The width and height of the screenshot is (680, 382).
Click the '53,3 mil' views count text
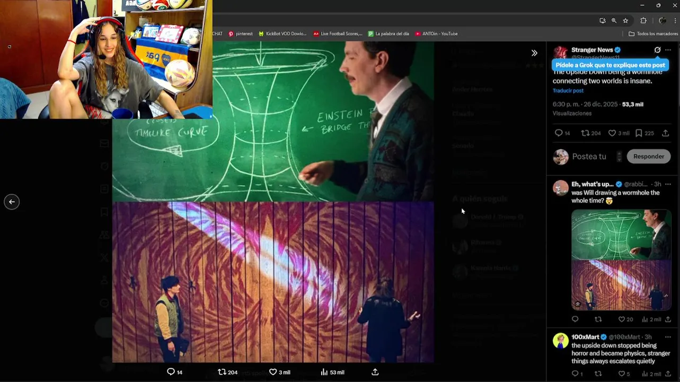[x=632, y=105]
